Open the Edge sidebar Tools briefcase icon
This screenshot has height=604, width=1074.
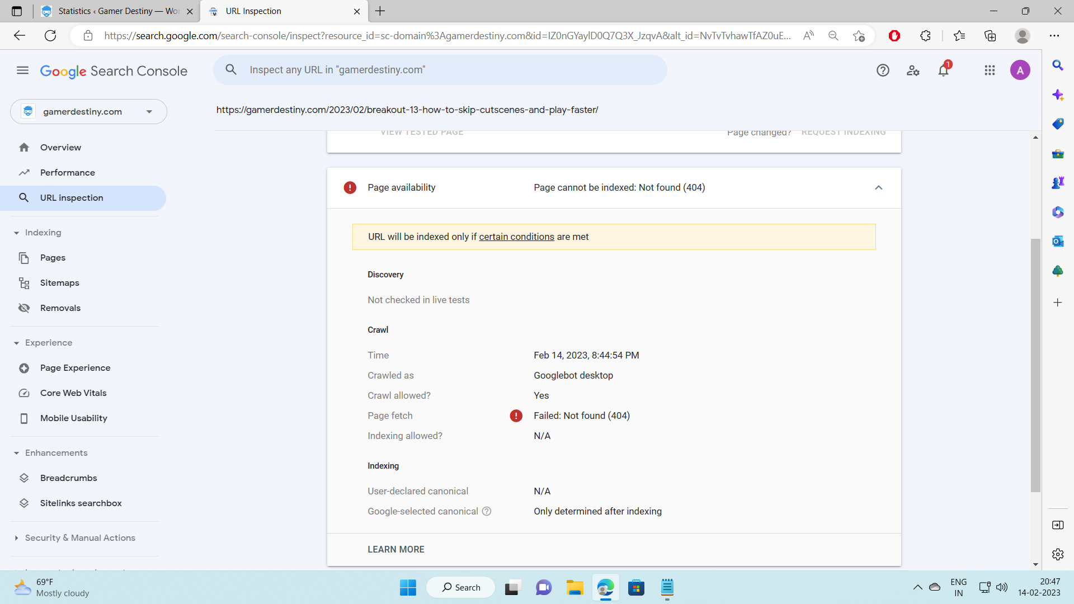click(x=1058, y=154)
